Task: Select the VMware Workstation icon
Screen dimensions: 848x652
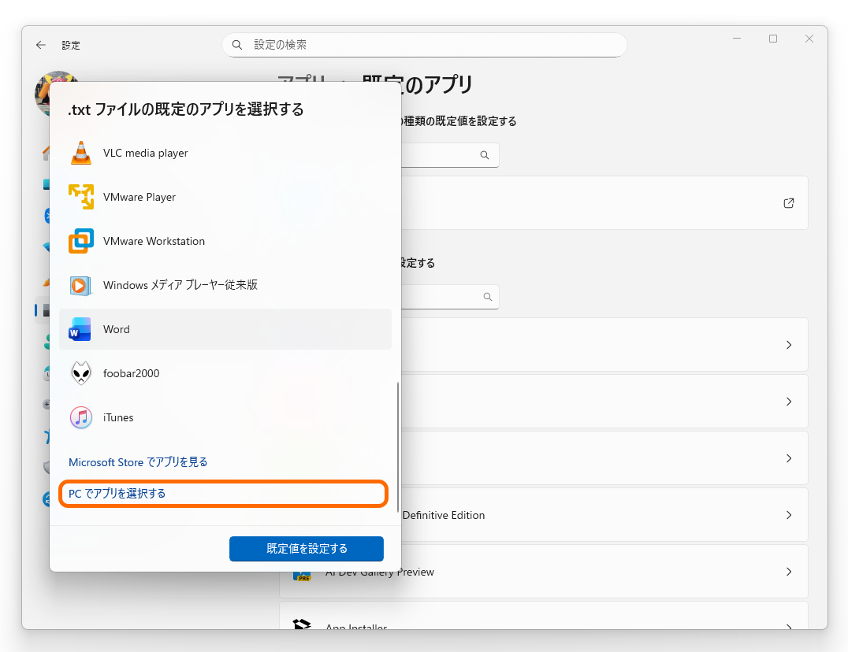Action: point(81,240)
